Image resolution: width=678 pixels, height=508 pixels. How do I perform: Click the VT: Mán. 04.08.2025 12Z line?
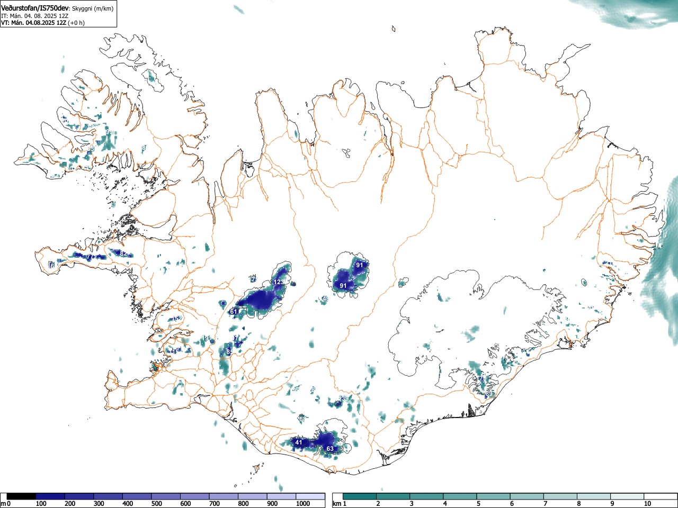click(33, 23)
